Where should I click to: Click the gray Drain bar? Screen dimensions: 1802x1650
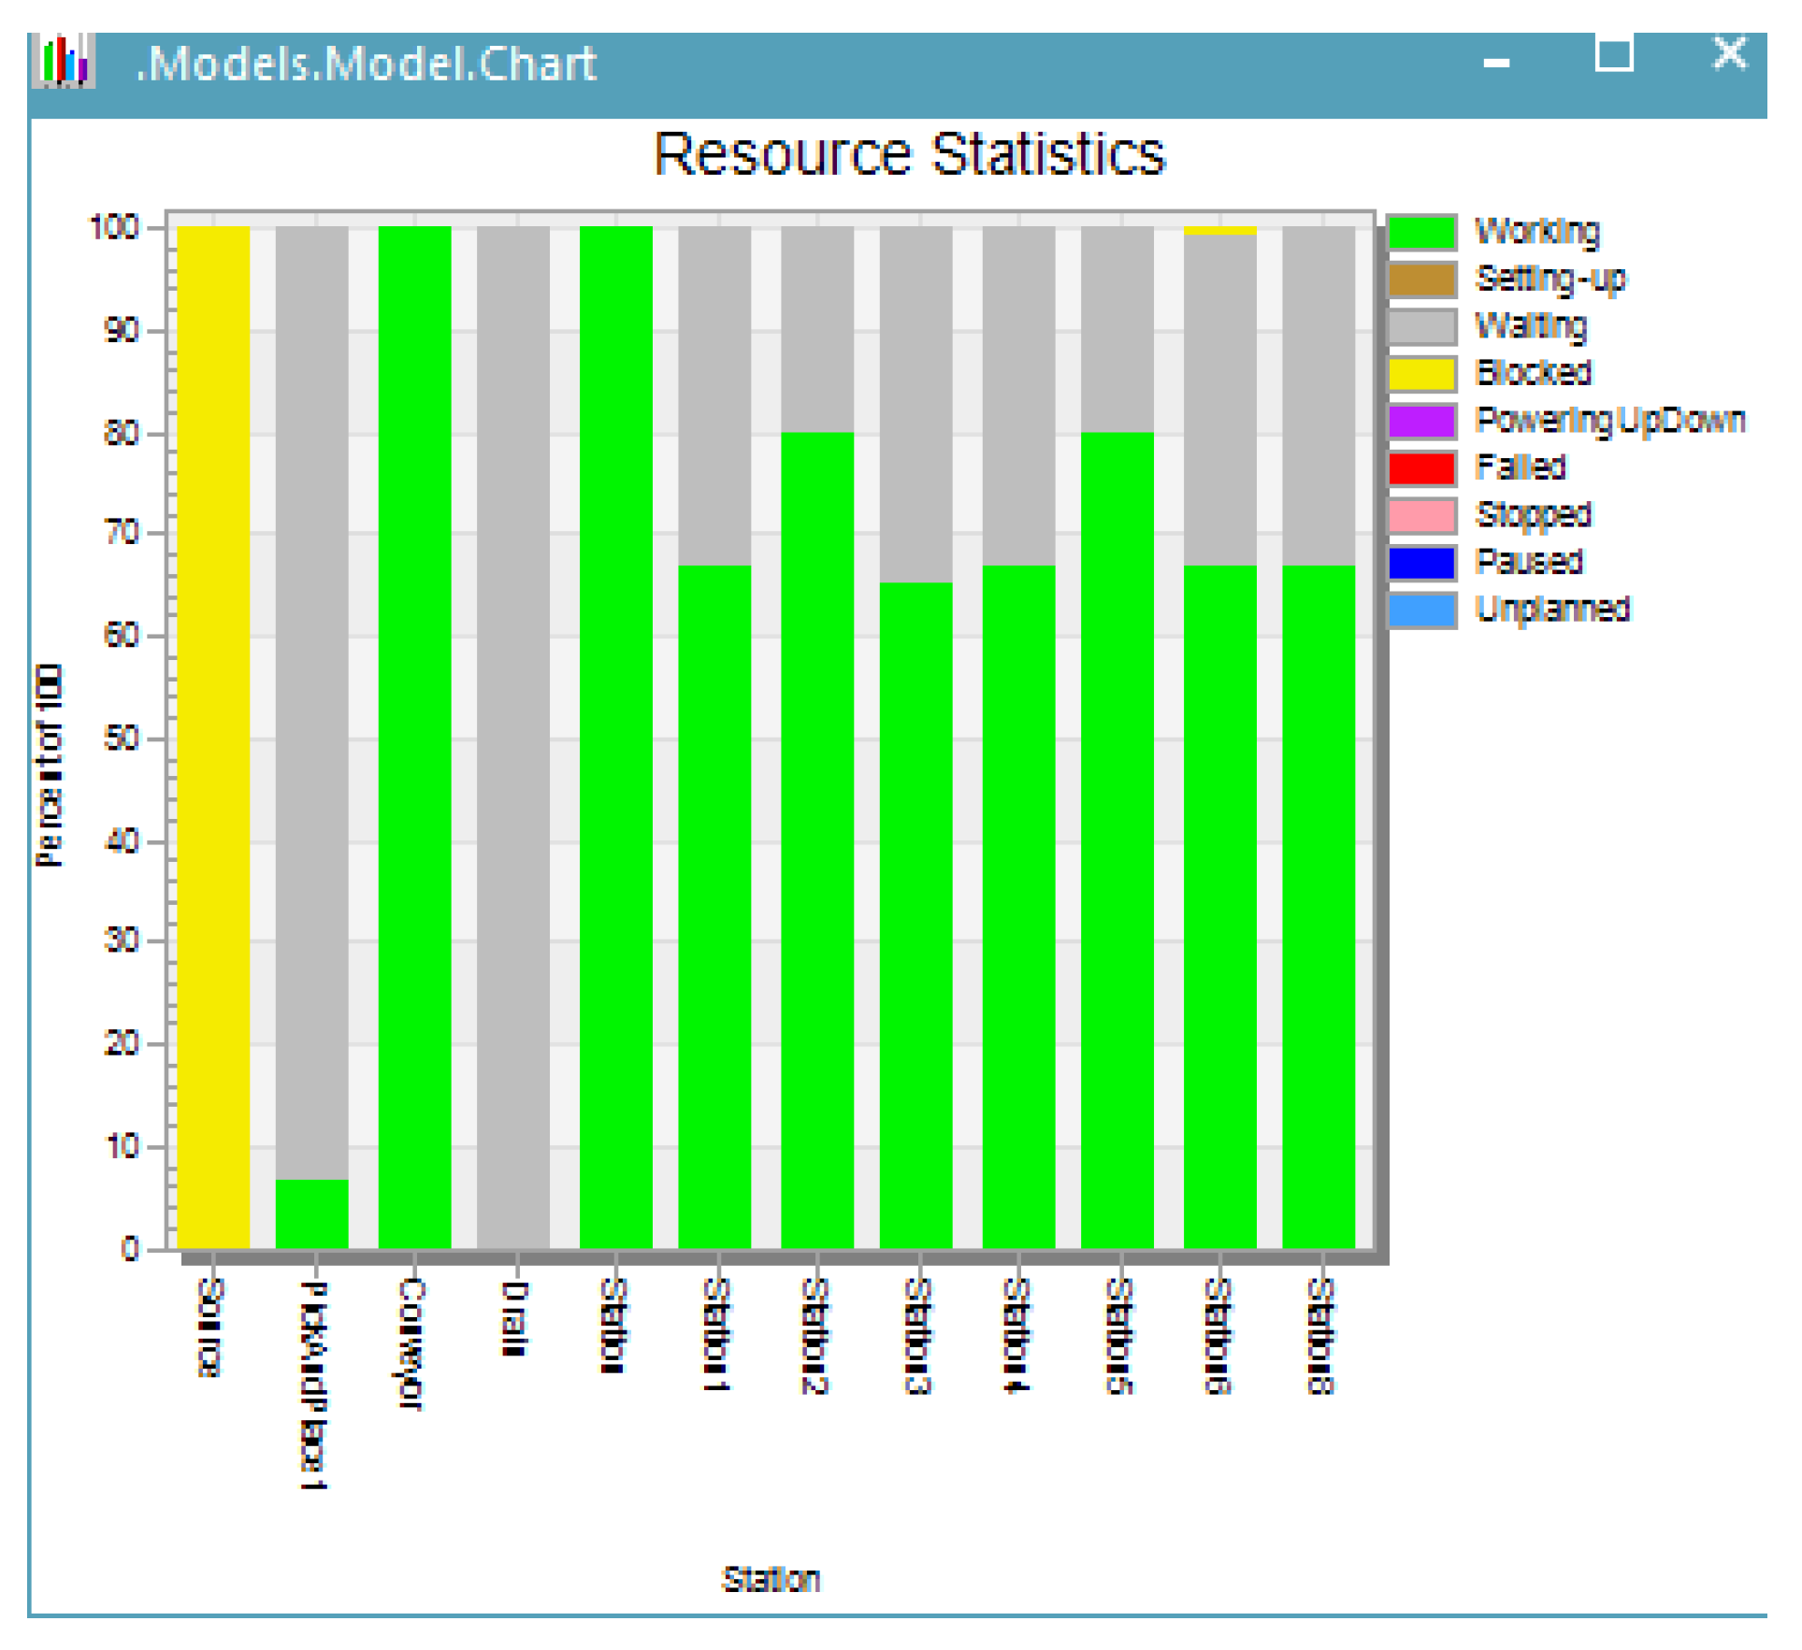(512, 736)
